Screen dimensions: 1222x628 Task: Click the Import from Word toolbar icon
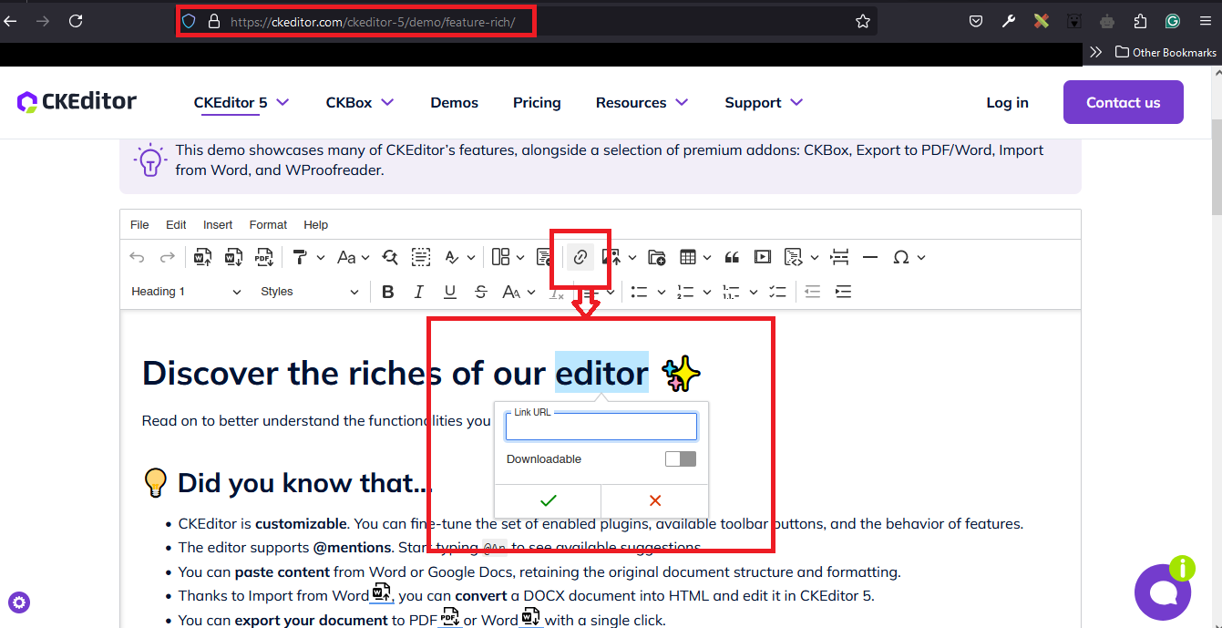click(203, 258)
